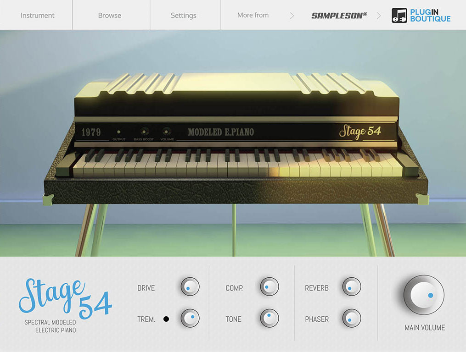Toggle the TREM. effect knob
Image resolution: width=466 pixels, height=352 pixels.
190,319
